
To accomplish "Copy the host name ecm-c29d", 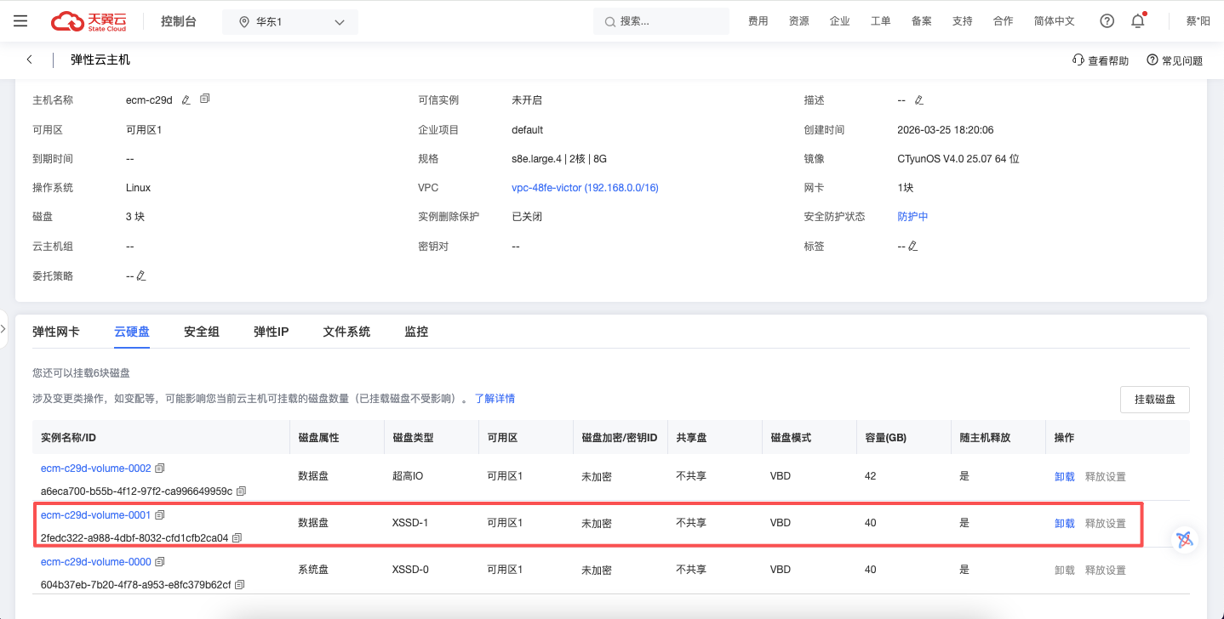I will click(204, 99).
